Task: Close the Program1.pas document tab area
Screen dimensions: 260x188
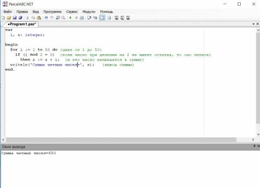Action: click(257, 24)
